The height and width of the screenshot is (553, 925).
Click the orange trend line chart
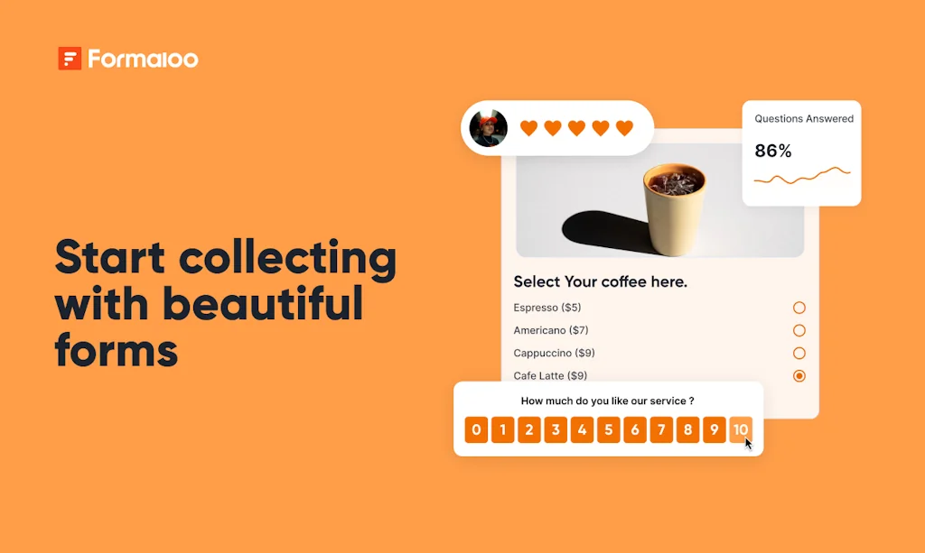[802, 176]
